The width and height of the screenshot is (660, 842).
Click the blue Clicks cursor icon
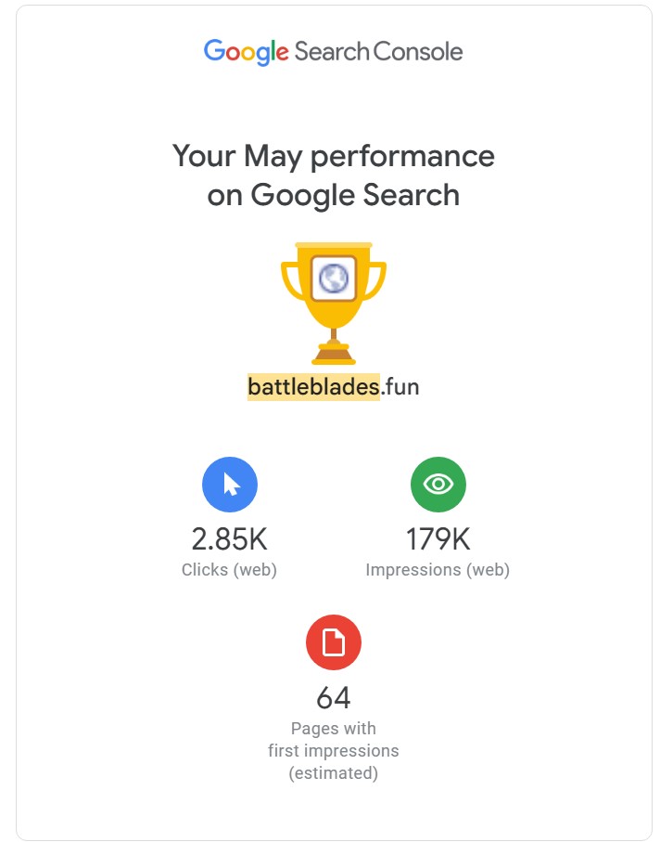coord(230,484)
